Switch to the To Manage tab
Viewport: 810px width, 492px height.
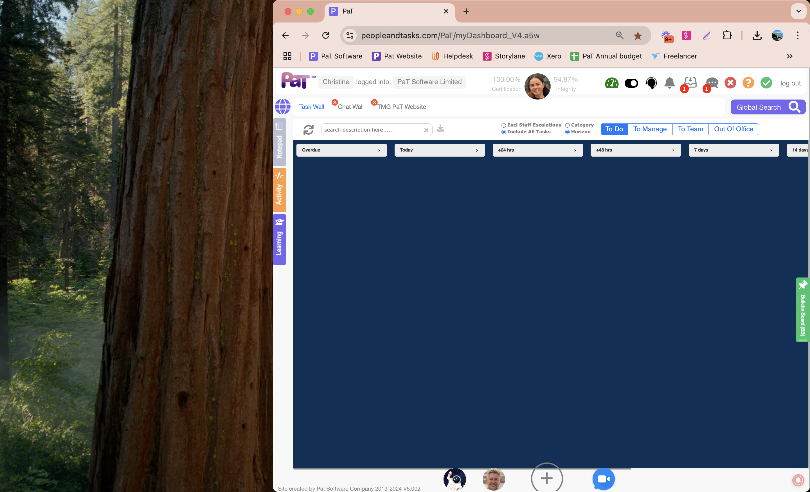[x=650, y=129]
